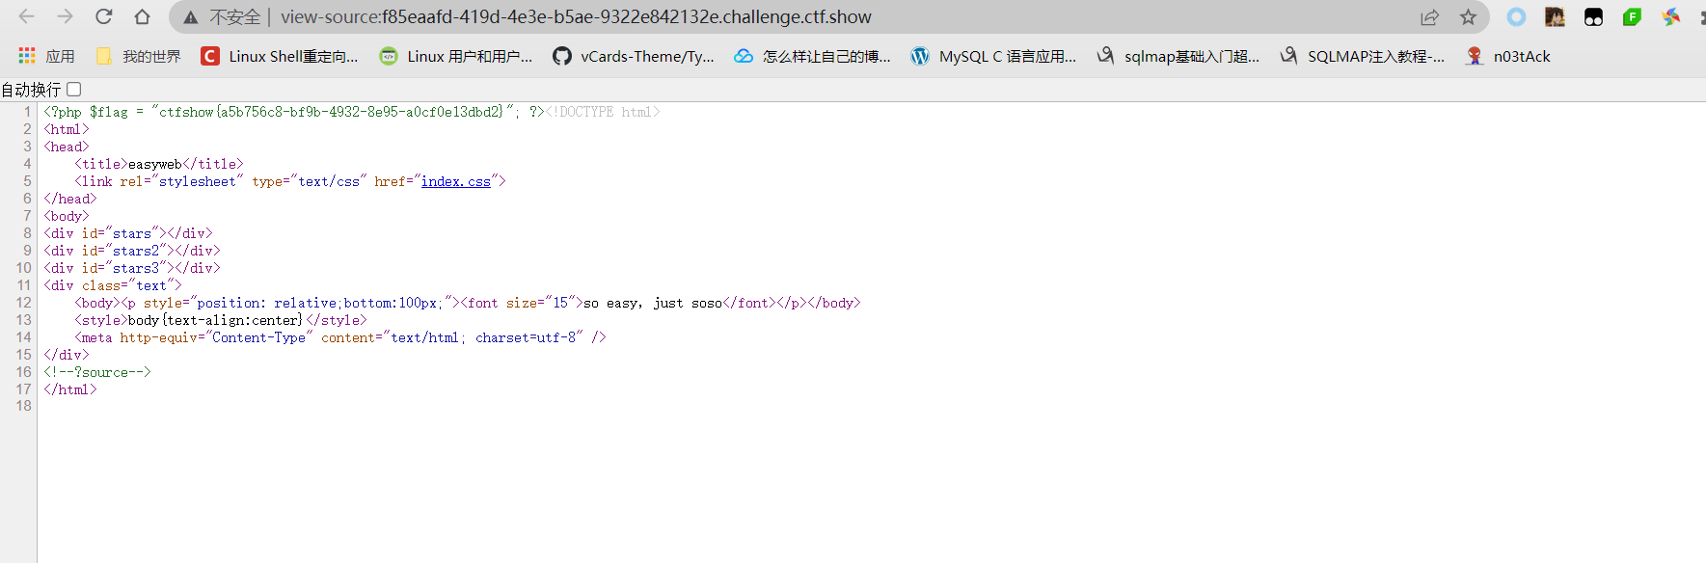Image resolution: width=1706 pixels, height=563 pixels.
Task: Share this page via share icon
Action: [1429, 16]
